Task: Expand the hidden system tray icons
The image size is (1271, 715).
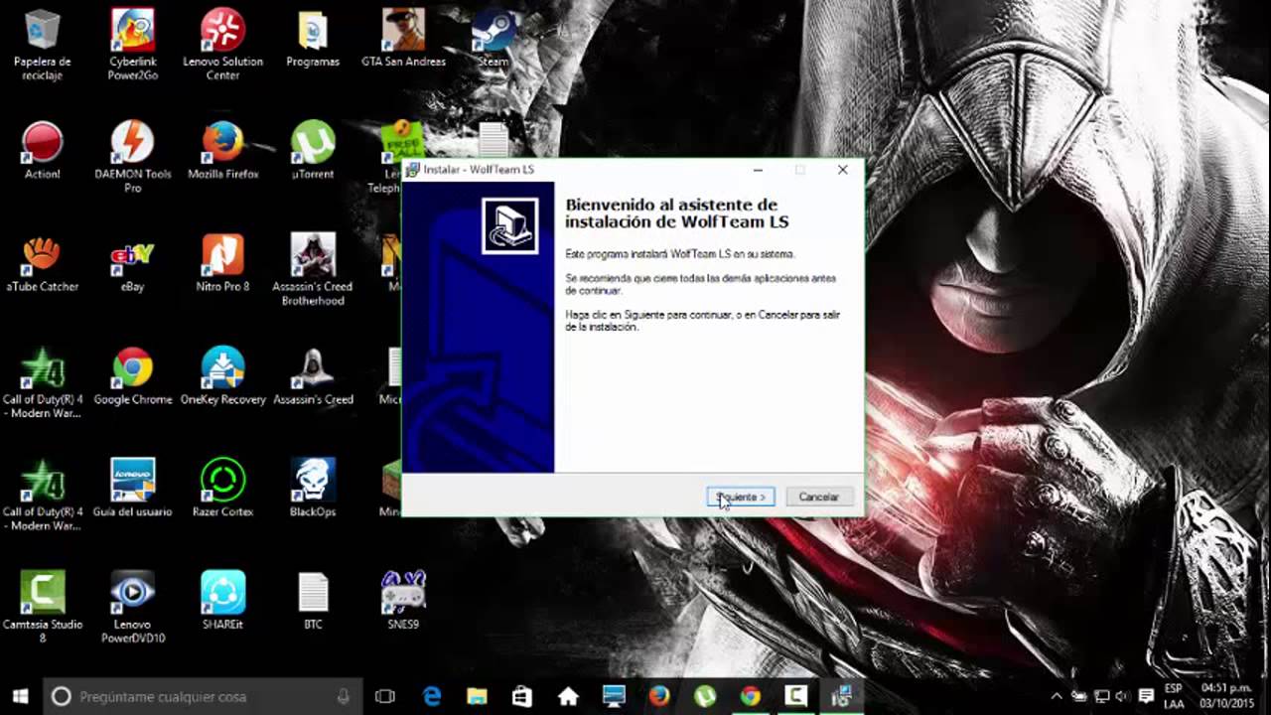Action: coord(1056,696)
